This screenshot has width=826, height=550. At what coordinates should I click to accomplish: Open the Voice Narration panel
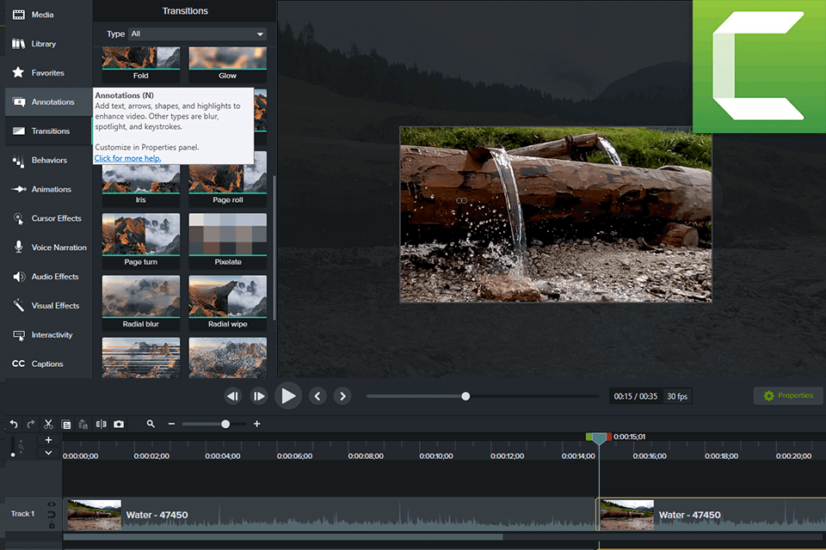[x=47, y=247]
